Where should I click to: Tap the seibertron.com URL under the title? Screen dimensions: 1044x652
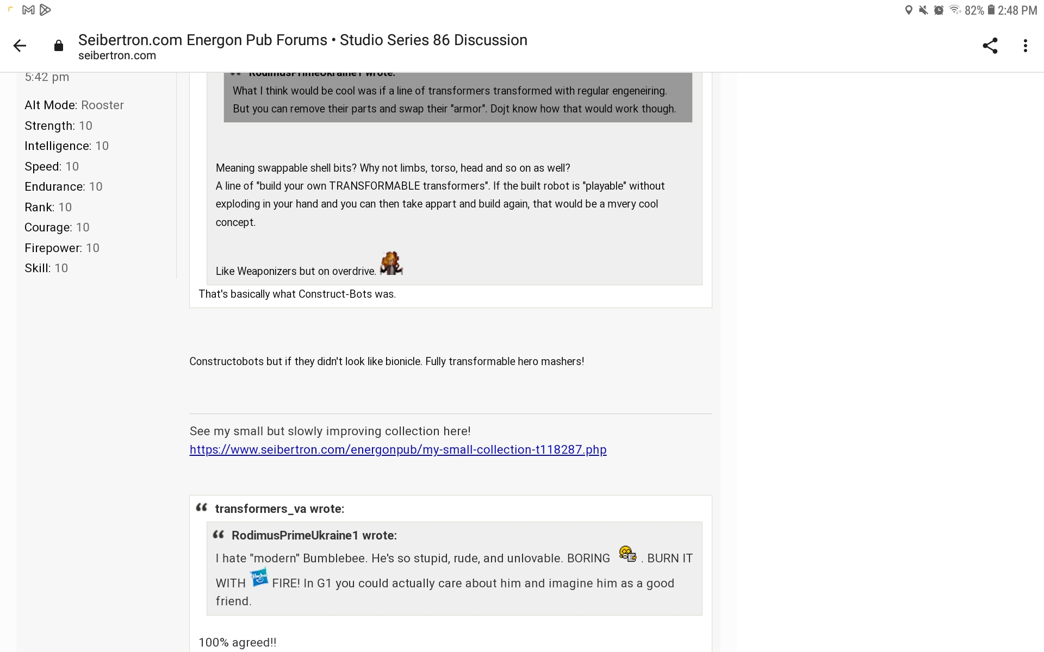coord(117,55)
